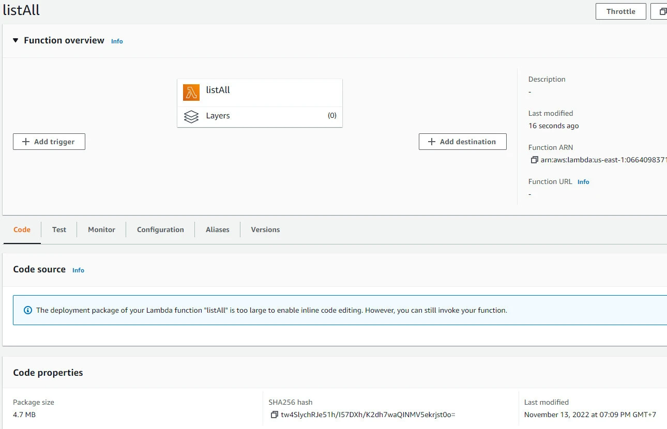Switch to the Test tab
Viewport: 667px width, 429px height.
click(x=59, y=229)
